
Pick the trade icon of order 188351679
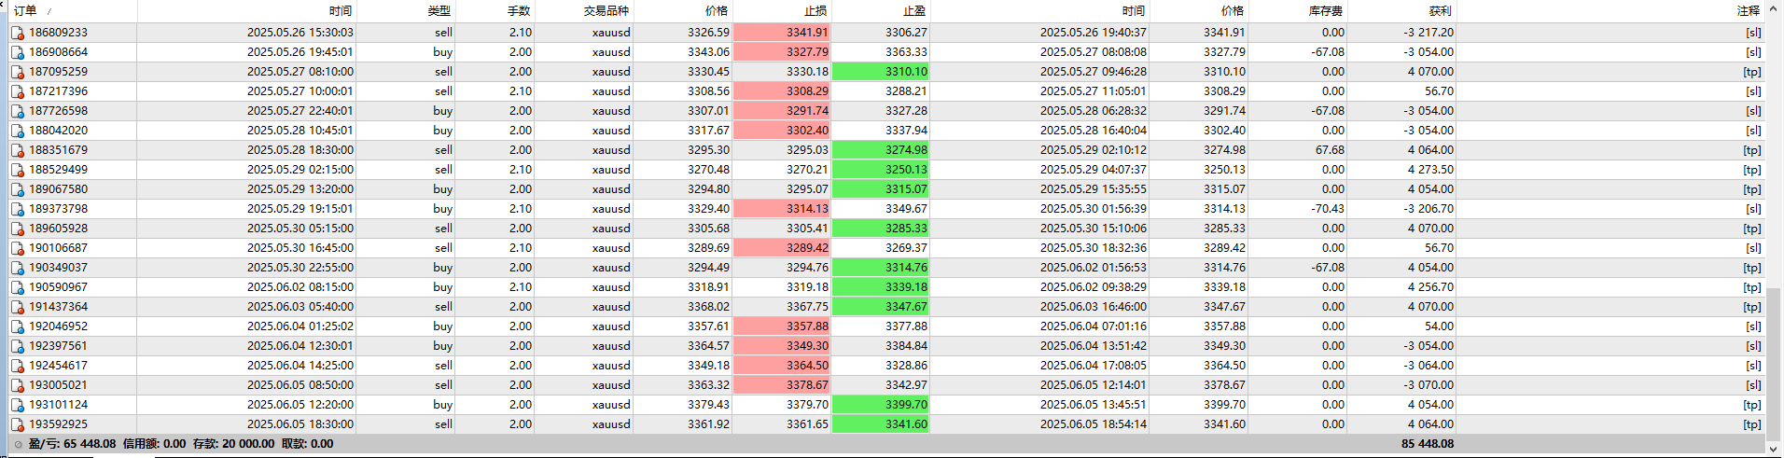pos(18,150)
